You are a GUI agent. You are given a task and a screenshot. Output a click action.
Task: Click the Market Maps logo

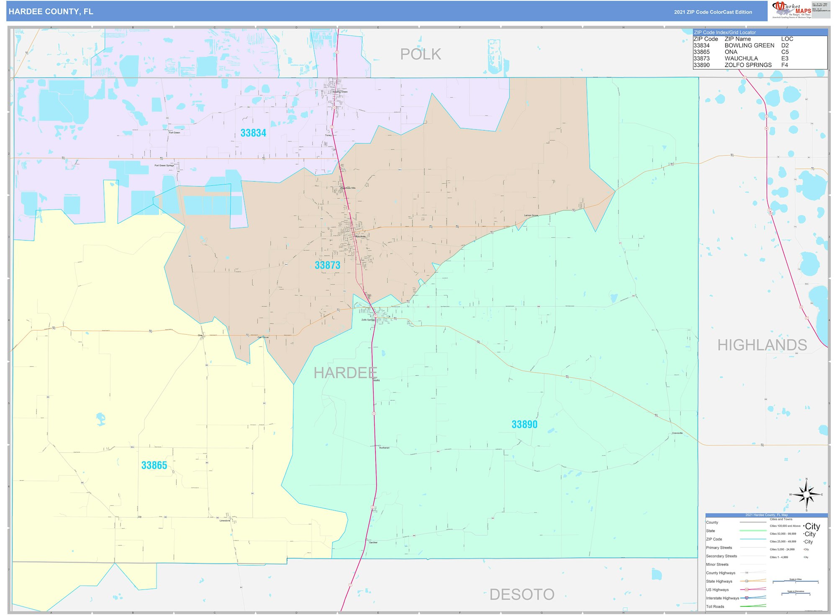(792, 10)
